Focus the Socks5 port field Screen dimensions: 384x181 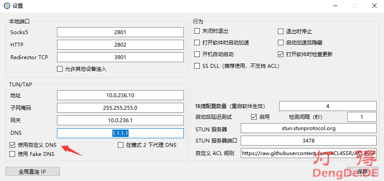point(120,32)
